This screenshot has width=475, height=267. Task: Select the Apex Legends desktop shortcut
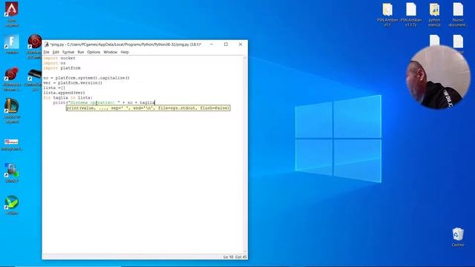[12, 14]
